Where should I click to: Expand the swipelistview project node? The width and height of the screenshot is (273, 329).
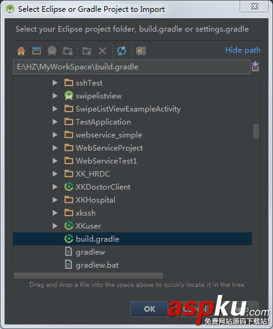point(55,95)
